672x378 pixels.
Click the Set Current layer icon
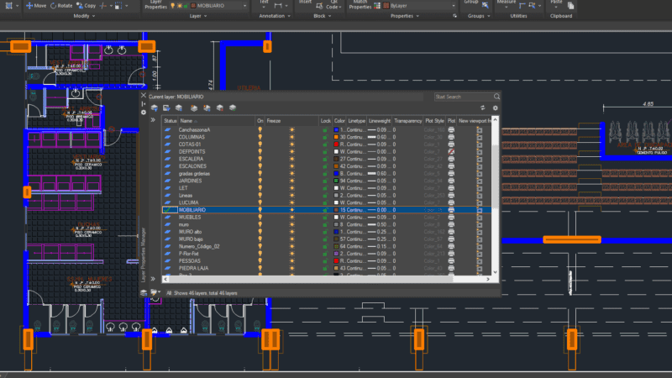[233, 108]
